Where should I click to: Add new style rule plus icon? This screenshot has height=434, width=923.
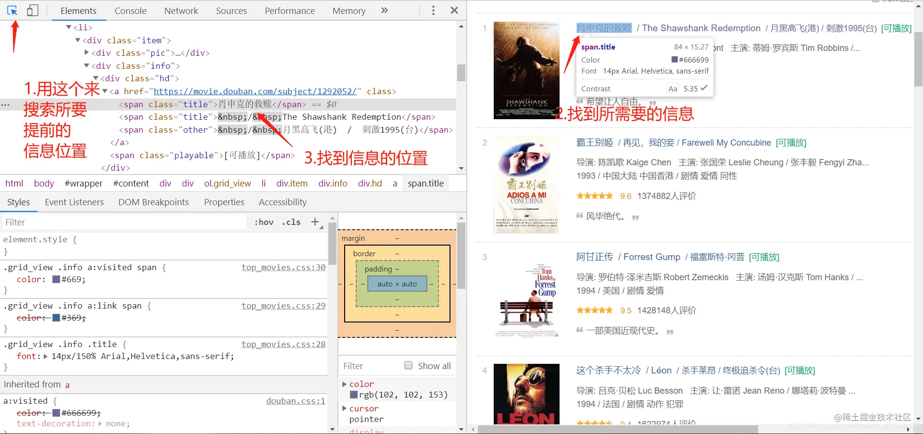click(315, 222)
